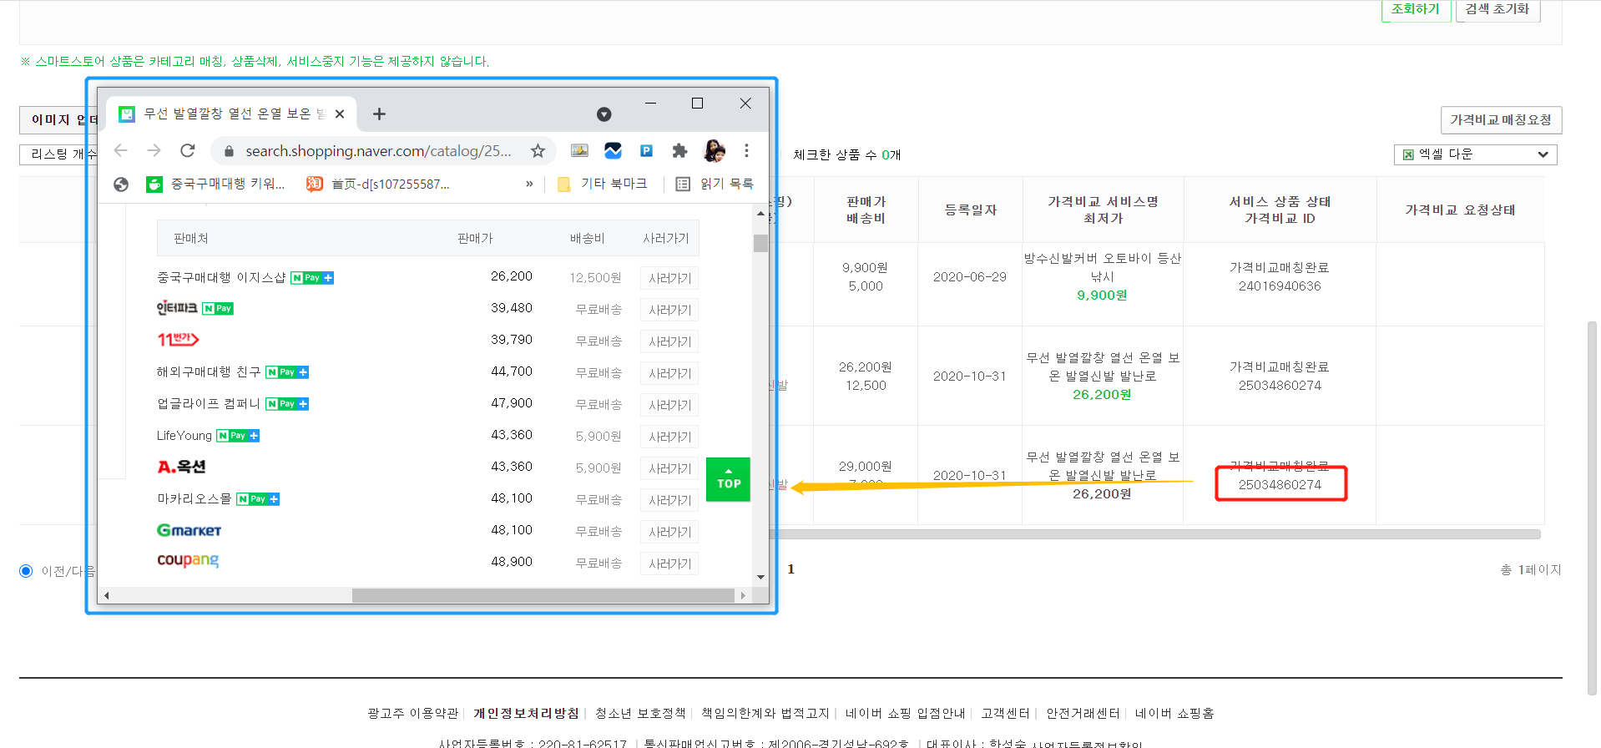The height and width of the screenshot is (748, 1601).
Task: Open 읽기 목록 reading list
Action: click(715, 184)
